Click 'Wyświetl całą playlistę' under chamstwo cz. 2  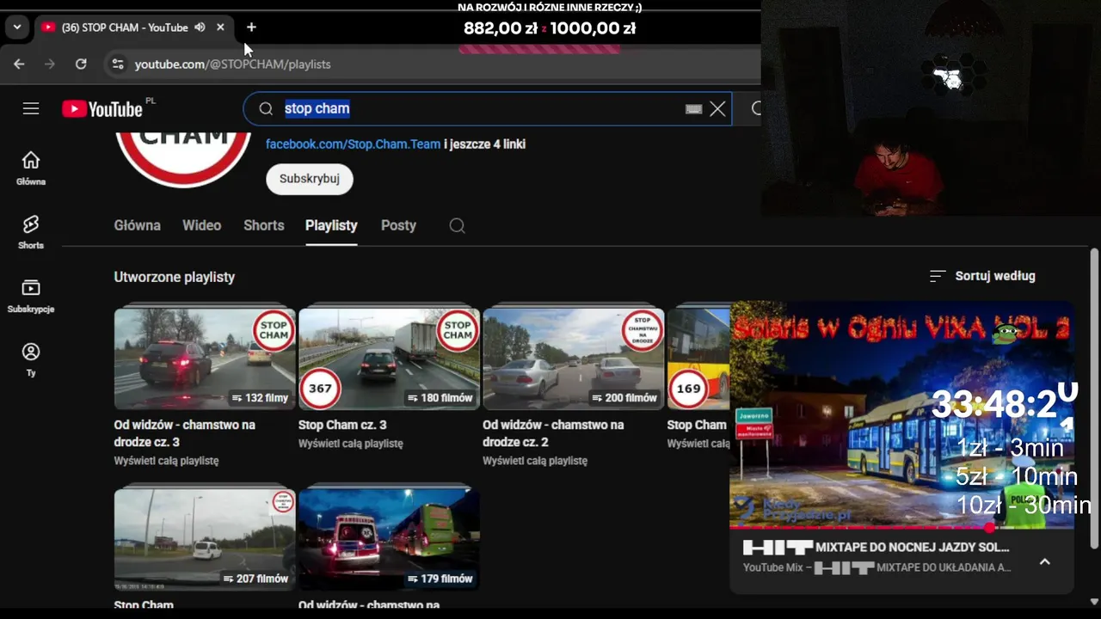535,461
